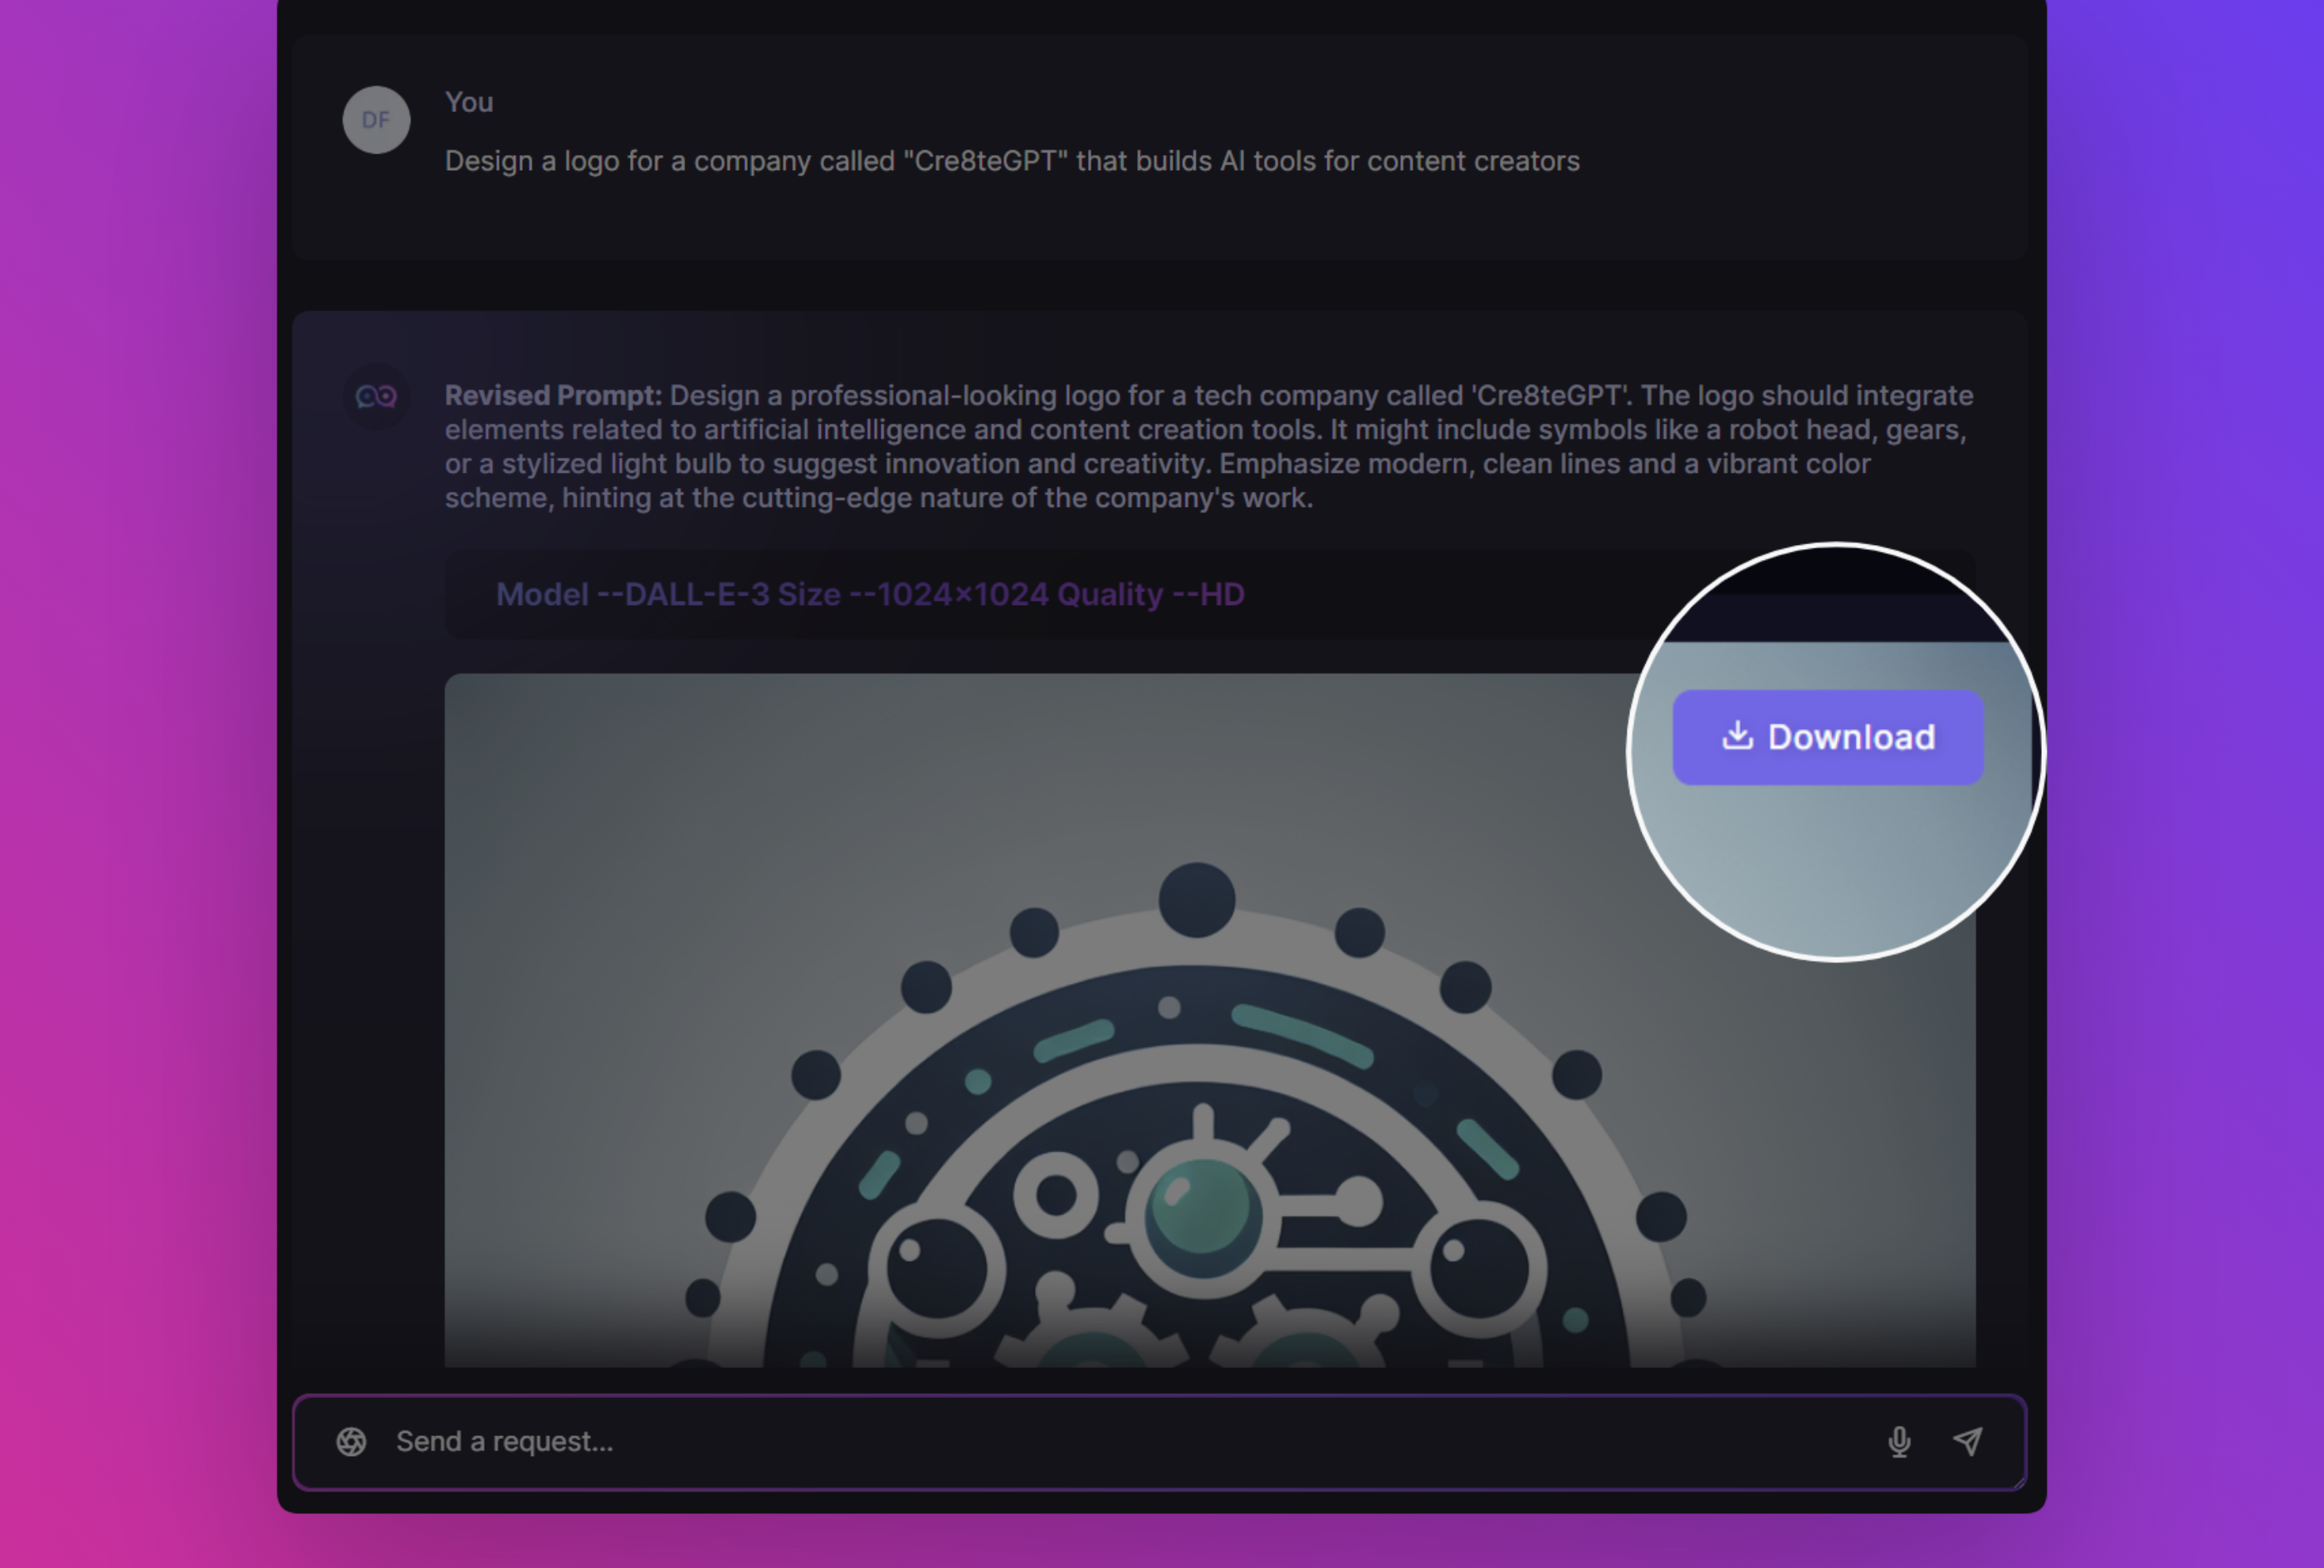Click the 'Revised Prompt:' label
This screenshot has height=1568, width=2324.
(553, 396)
